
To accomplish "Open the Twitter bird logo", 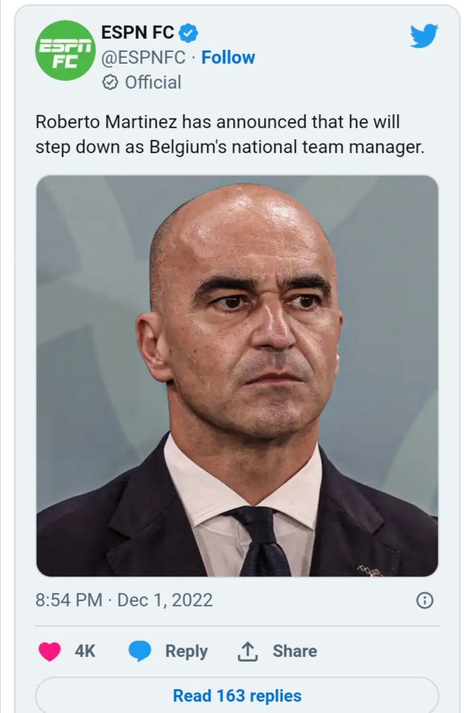I will click(x=423, y=36).
